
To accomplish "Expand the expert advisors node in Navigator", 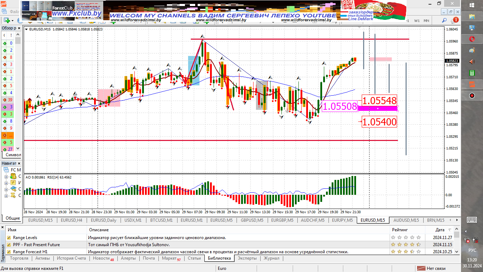I will coord(6,189).
